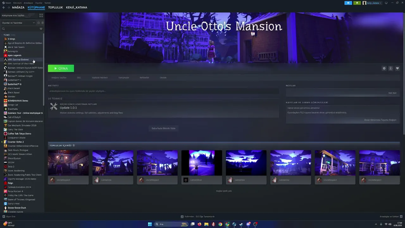Switch library to grid collections view

coord(41,15)
